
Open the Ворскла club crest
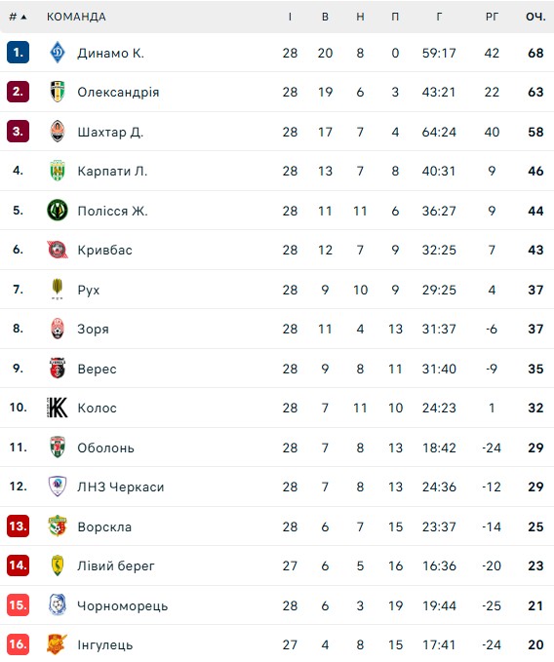[x=57, y=526]
